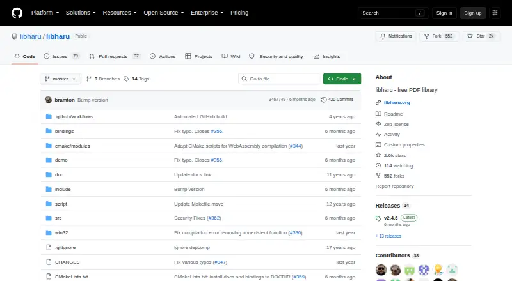
Task: Click the book icon beside Readme
Action: (x=378, y=114)
